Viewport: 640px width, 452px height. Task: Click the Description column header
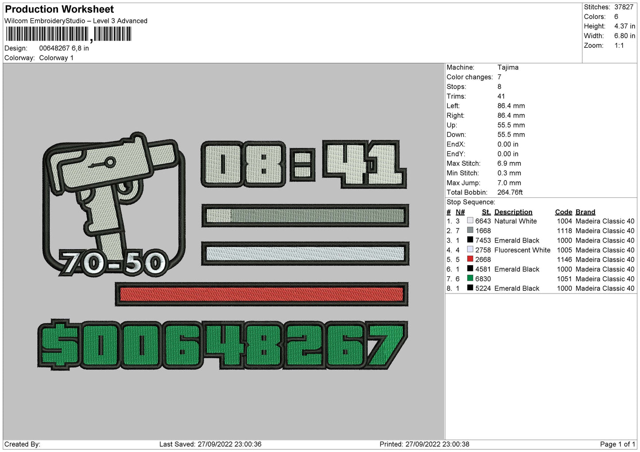click(x=513, y=212)
